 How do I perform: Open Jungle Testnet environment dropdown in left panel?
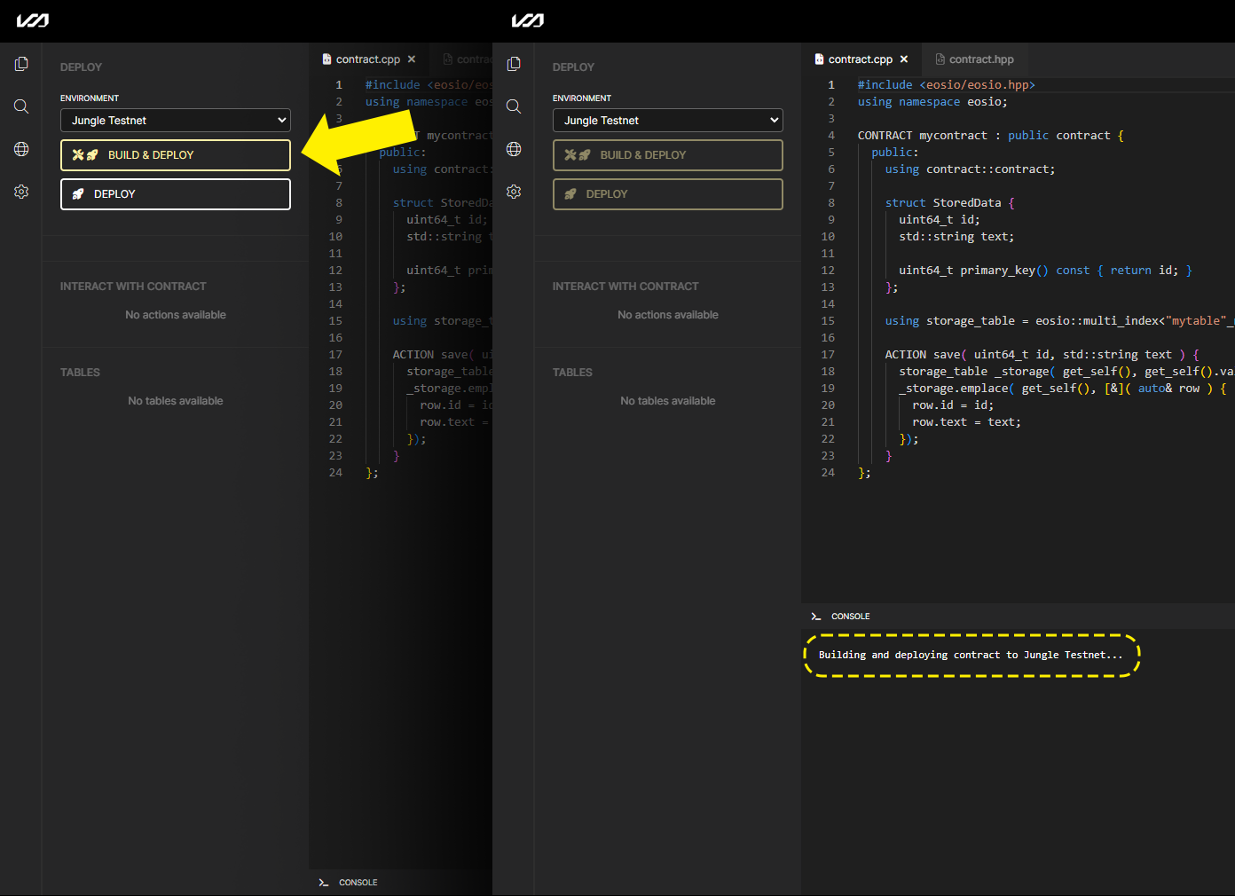(176, 120)
